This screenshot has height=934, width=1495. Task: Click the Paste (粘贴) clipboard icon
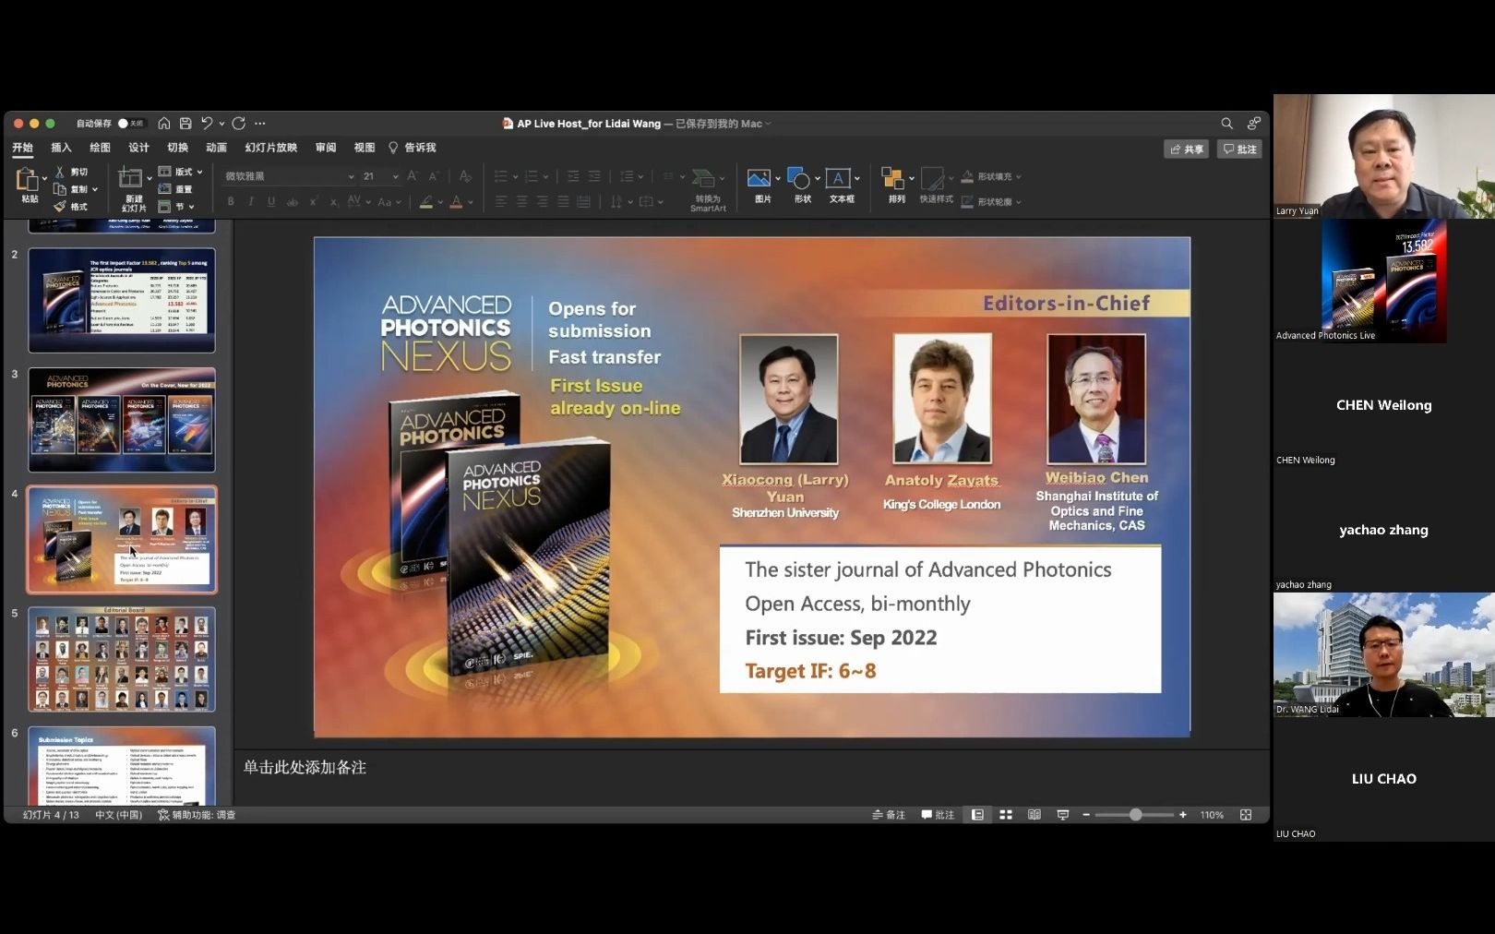(27, 180)
